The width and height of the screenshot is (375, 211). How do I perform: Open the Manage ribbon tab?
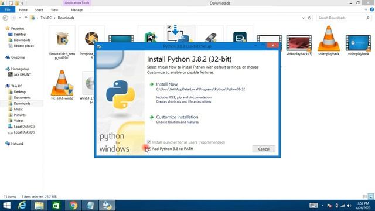pos(77,10)
